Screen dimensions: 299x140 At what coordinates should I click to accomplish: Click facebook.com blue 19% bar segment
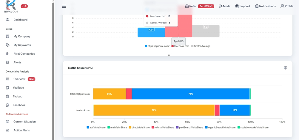point(235,110)
